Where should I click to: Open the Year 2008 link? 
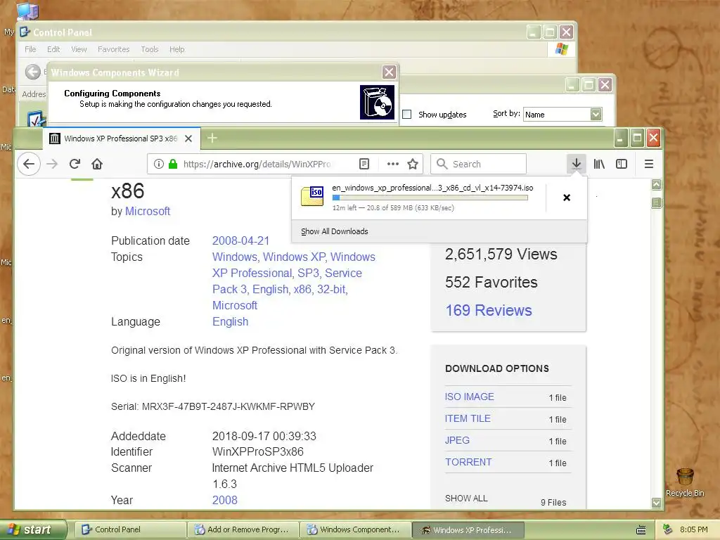pos(224,500)
